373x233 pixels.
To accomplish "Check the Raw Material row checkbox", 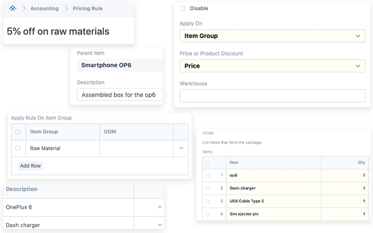I will pos(18,148).
